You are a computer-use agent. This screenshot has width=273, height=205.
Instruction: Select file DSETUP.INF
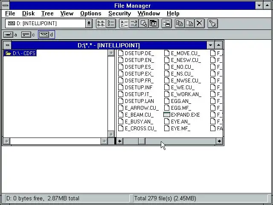(x=135, y=87)
